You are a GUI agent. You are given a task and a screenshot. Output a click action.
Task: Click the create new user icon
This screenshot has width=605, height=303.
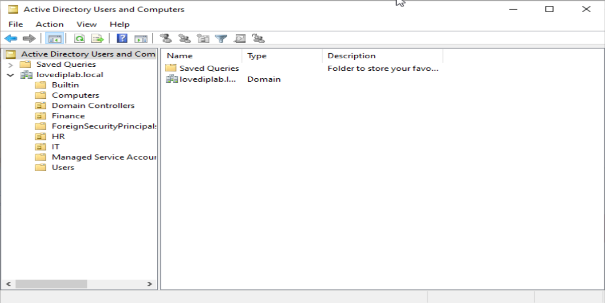click(x=166, y=39)
